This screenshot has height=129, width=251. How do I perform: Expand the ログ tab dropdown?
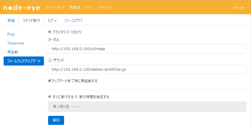[52, 20]
